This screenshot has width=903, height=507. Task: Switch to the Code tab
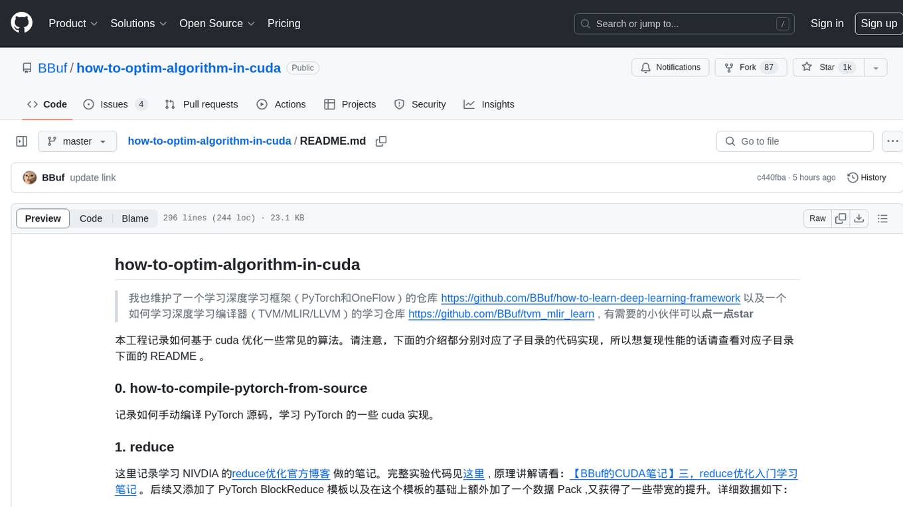point(47,104)
